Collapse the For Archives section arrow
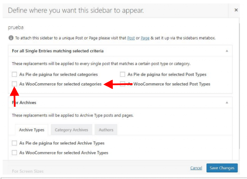This screenshot has width=247, height=179. click(227, 103)
